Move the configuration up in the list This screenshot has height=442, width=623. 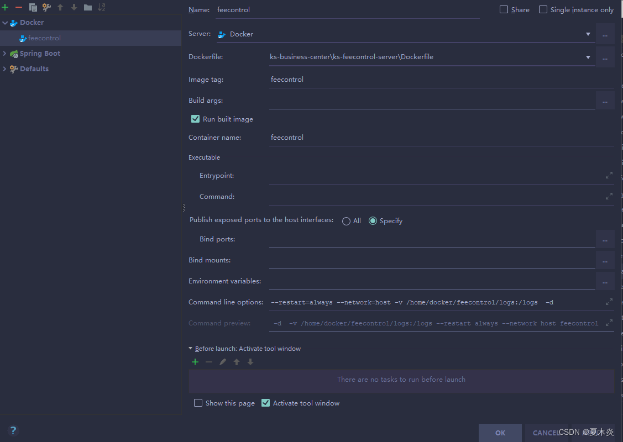(60, 7)
